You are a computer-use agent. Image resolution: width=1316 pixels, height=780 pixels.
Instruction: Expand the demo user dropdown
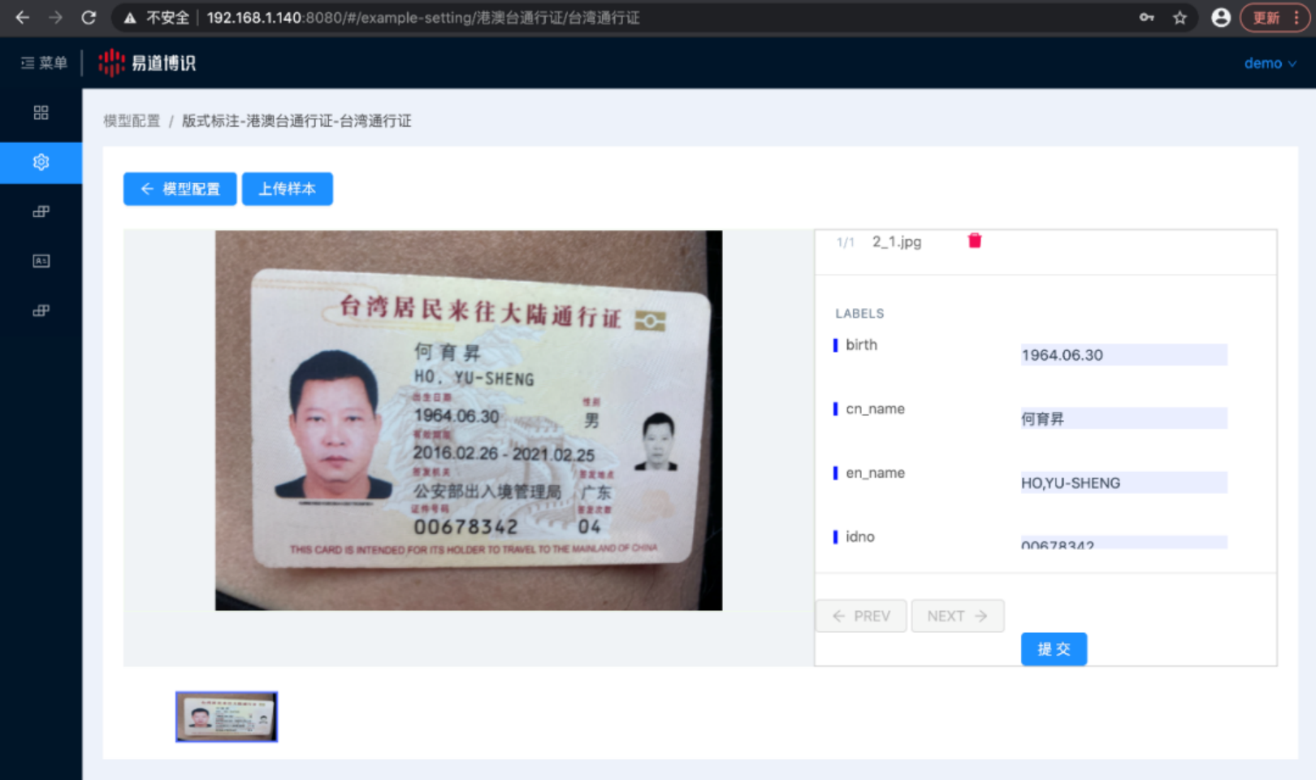(1269, 63)
